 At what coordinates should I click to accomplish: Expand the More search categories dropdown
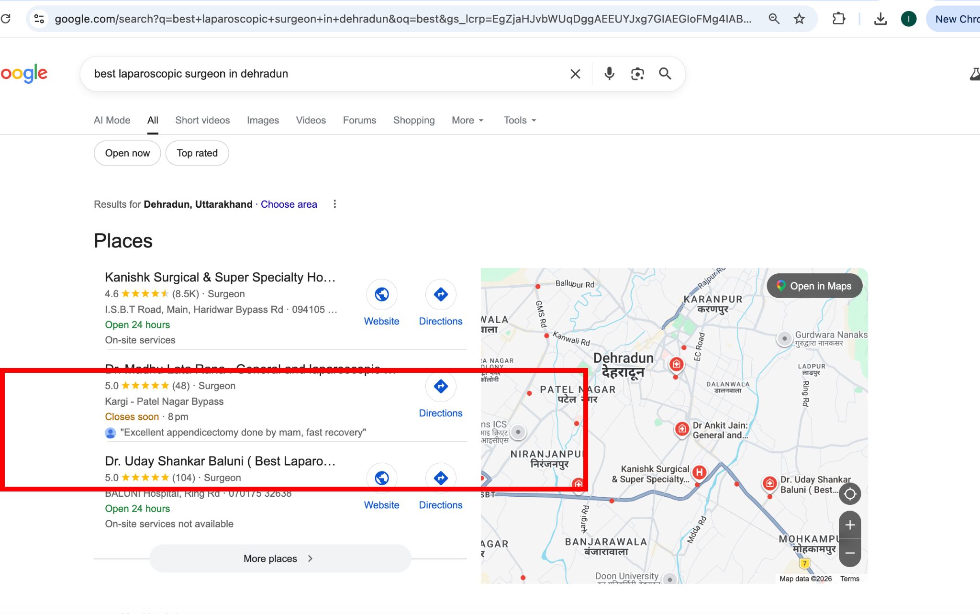click(468, 120)
